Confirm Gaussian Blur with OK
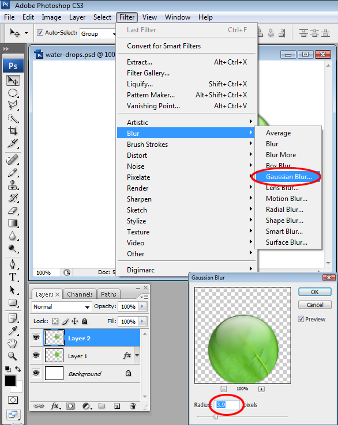338x425 pixels. click(x=315, y=292)
